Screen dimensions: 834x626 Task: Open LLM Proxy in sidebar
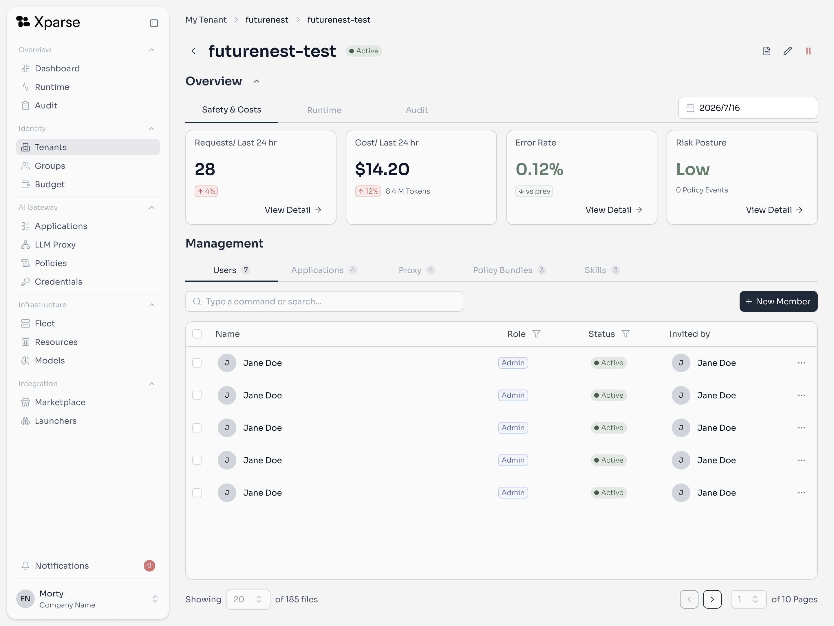coord(88,245)
